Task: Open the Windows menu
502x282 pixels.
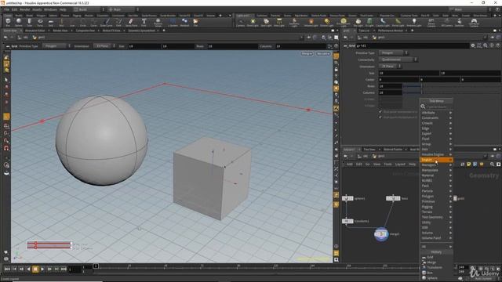Action: [x=50, y=9]
